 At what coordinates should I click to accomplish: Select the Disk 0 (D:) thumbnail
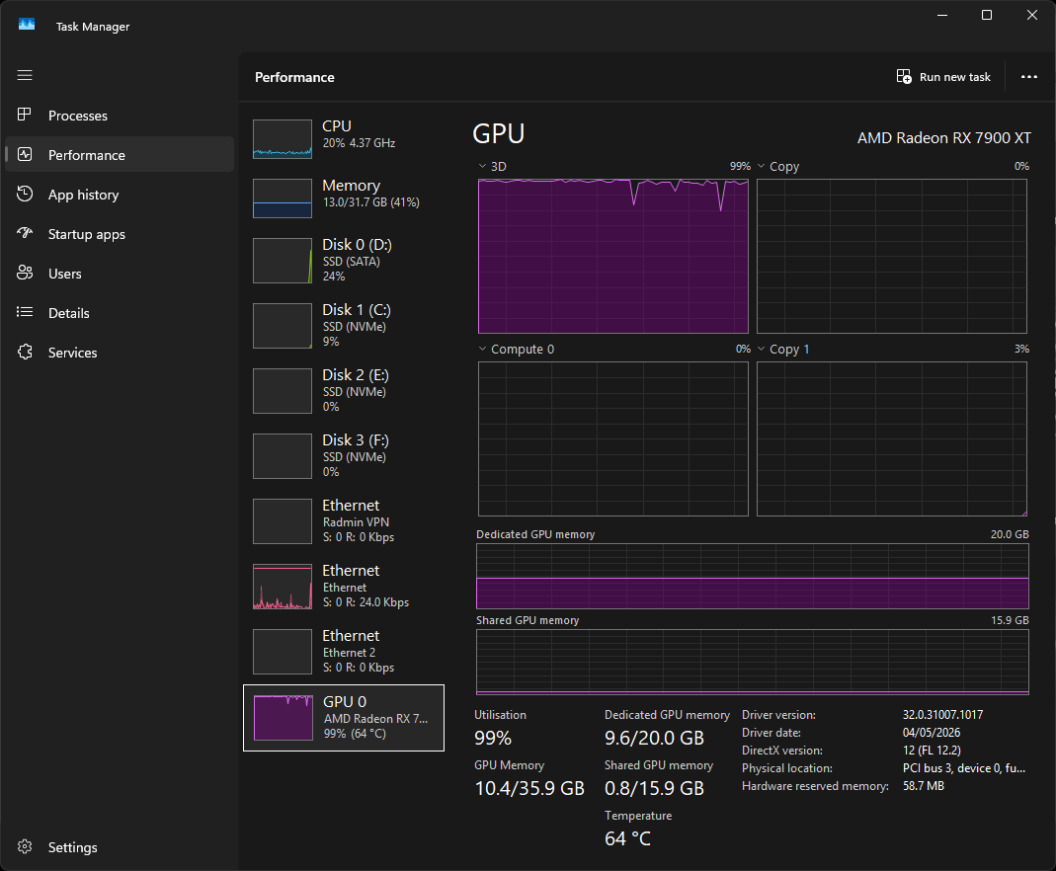pyautogui.click(x=283, y=261)
